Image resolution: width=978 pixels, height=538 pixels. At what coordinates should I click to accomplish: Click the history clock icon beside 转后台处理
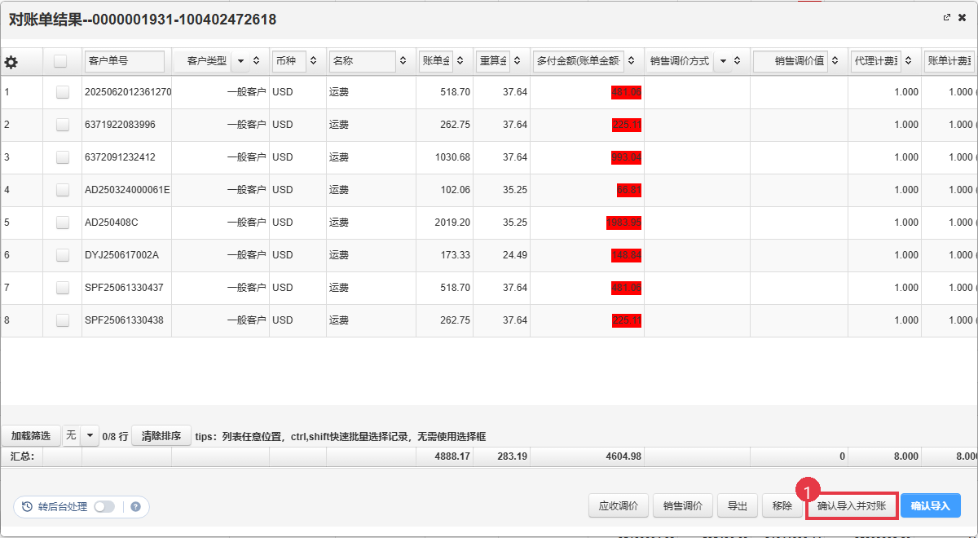pyautogui.click(x=27, y=506)
